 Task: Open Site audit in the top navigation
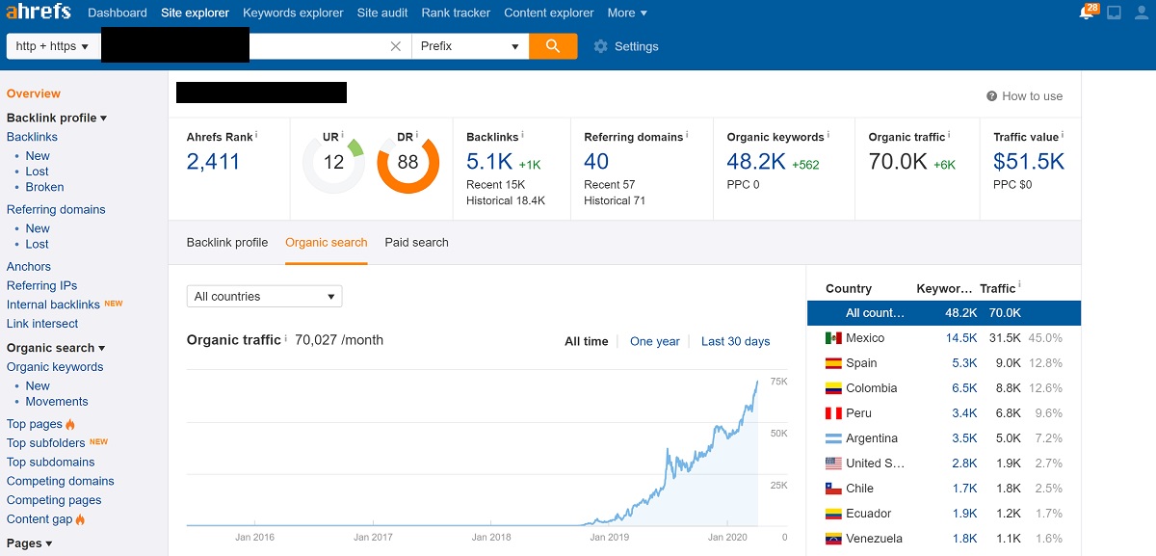(382, 13)
